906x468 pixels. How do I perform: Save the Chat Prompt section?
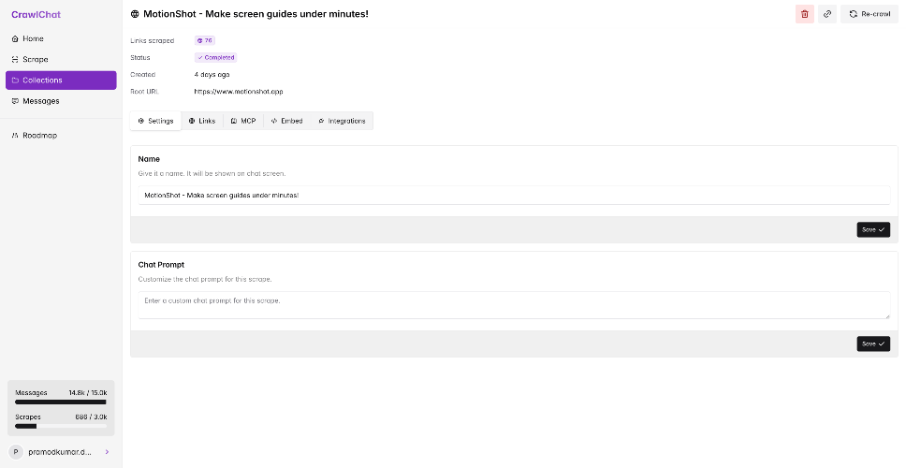coord(872,344)
